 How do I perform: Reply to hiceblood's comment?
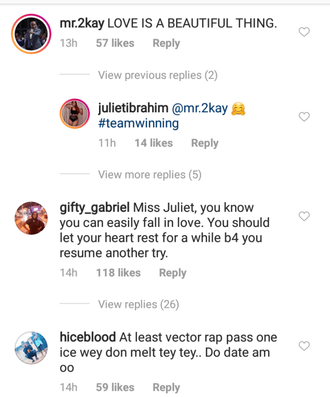coord(166,388)
